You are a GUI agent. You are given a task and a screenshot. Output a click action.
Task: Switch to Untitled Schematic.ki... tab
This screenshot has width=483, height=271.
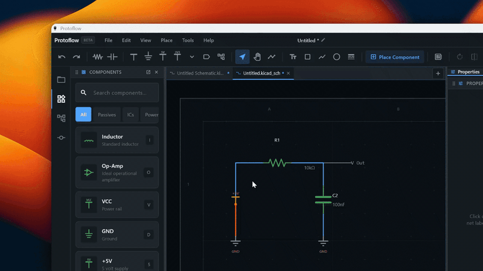pos(200,73)
